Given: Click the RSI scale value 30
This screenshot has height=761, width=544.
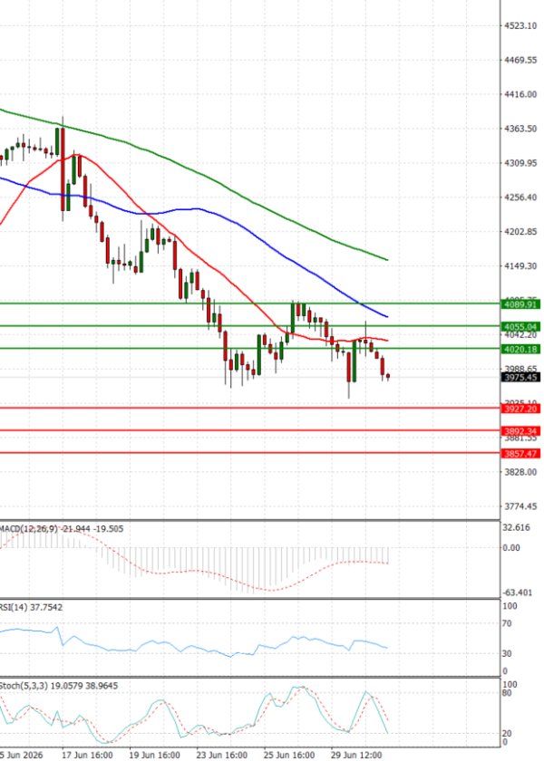Looking at the screenshot, I should pyautogui.click(x=507, y=654).
